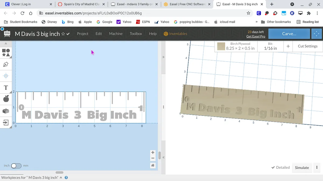Image resolution: width=323 pixels, height=181 pixels.
Task: Open the Apps brick icon
Action: (6, 111)
